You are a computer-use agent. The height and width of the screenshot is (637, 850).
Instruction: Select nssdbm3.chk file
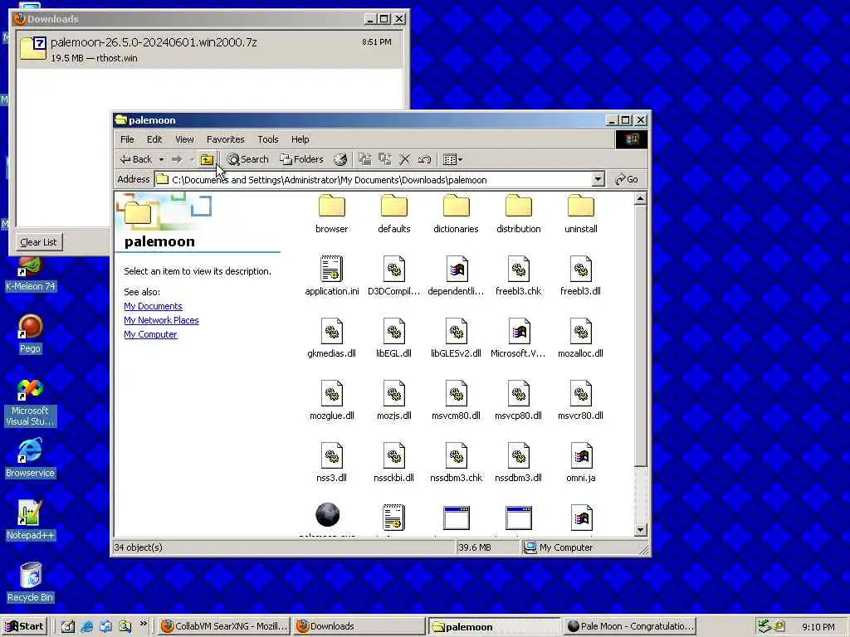456,463
